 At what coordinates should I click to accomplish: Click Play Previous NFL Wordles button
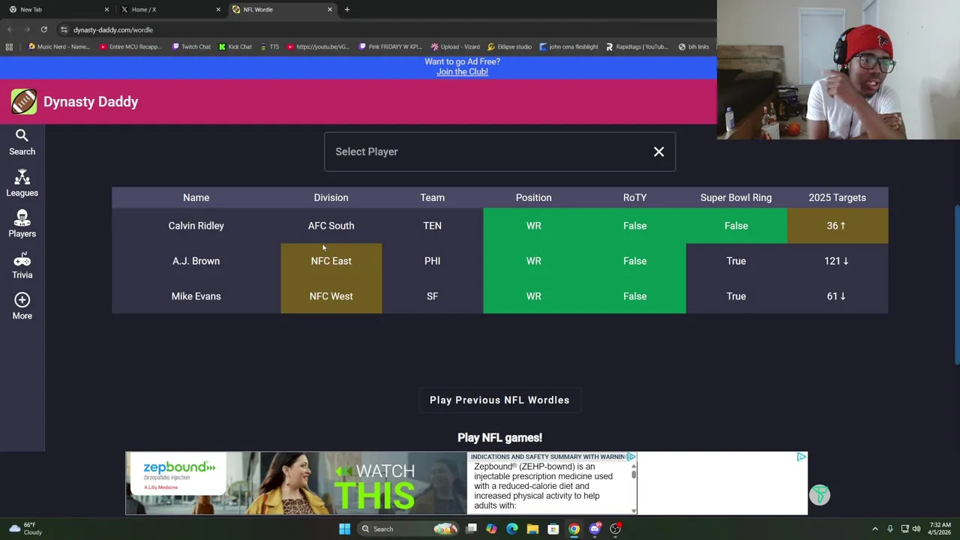(499, 400)
